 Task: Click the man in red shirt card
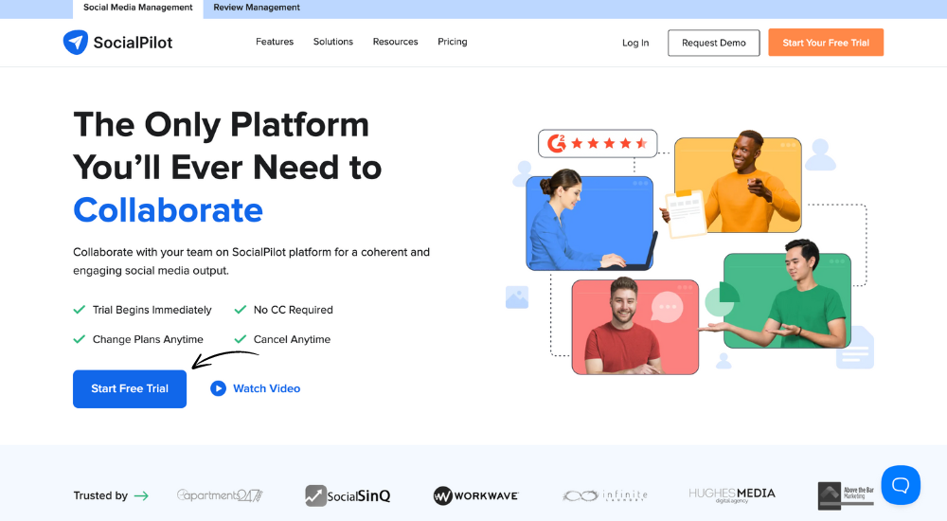634,327
